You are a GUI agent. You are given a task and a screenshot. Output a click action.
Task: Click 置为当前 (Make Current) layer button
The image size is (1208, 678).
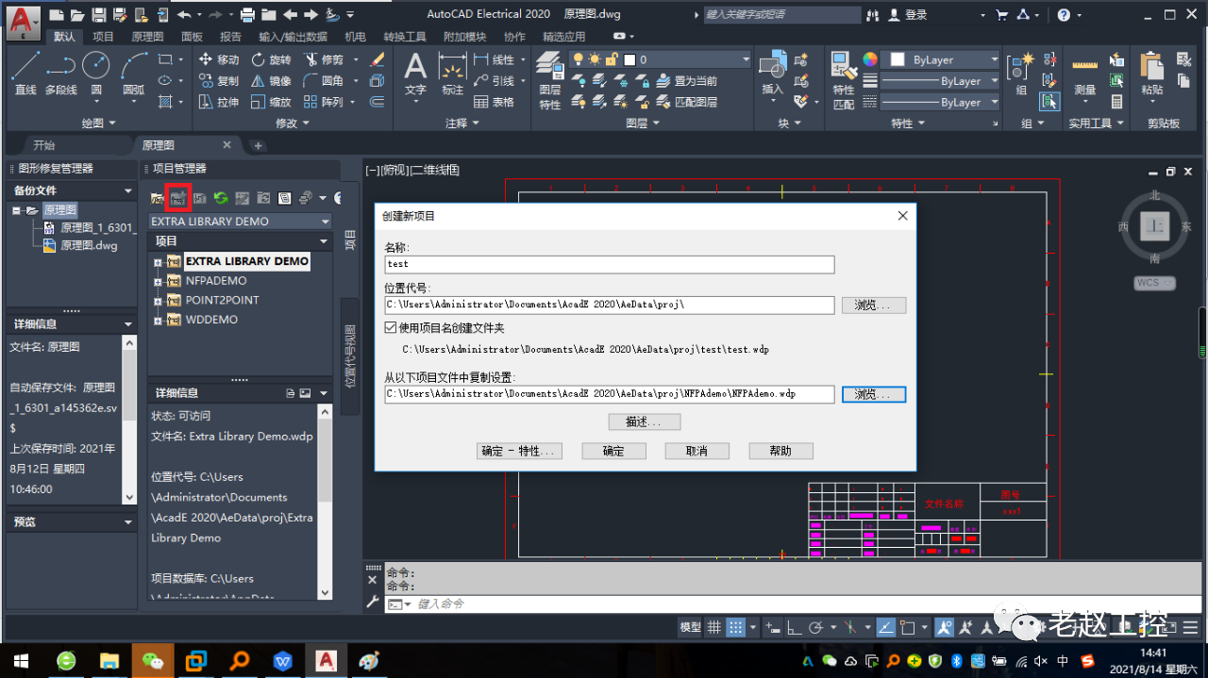(686, 81)
